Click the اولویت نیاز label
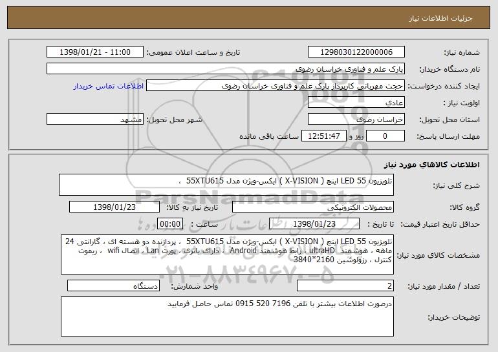The height and width of the screenshot is (352, 498). tap(462, 103)
